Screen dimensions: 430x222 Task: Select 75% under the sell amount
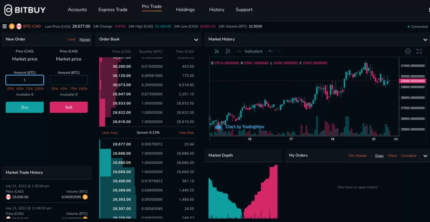[x=73, y=89]
